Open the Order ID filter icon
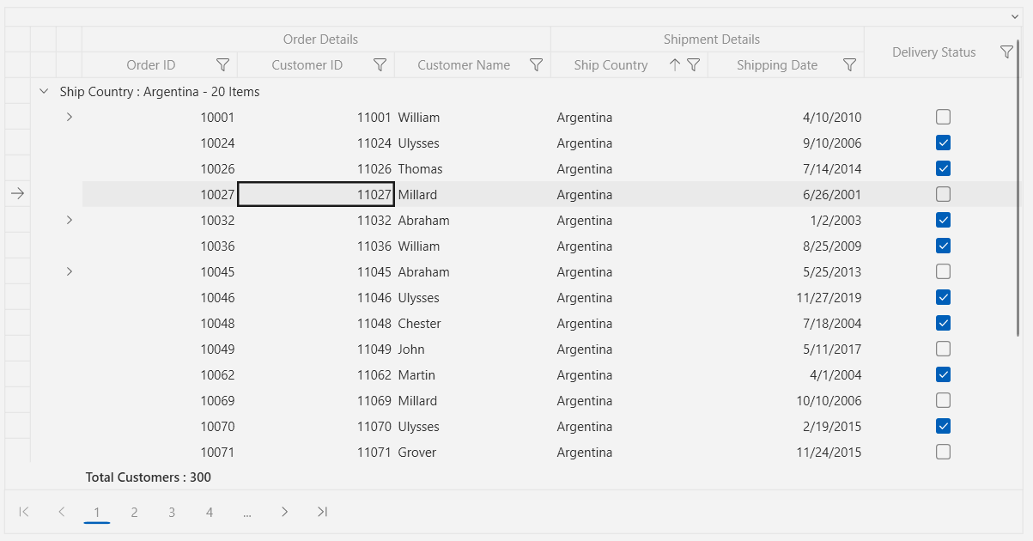 coord(222,64)
